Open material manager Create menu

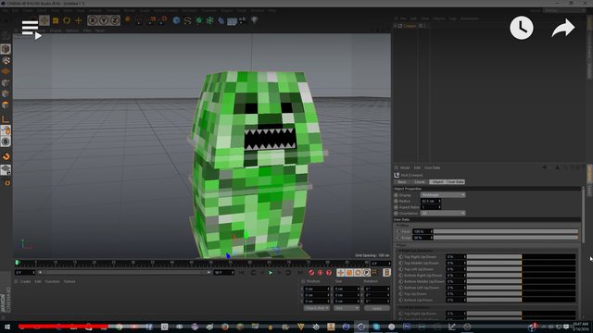coord(25,281)
